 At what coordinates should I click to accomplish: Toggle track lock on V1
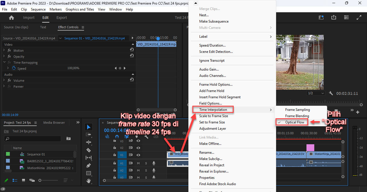(115, 155)
